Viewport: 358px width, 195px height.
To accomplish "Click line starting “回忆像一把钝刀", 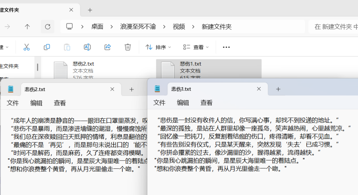I will tap(248, 136).
